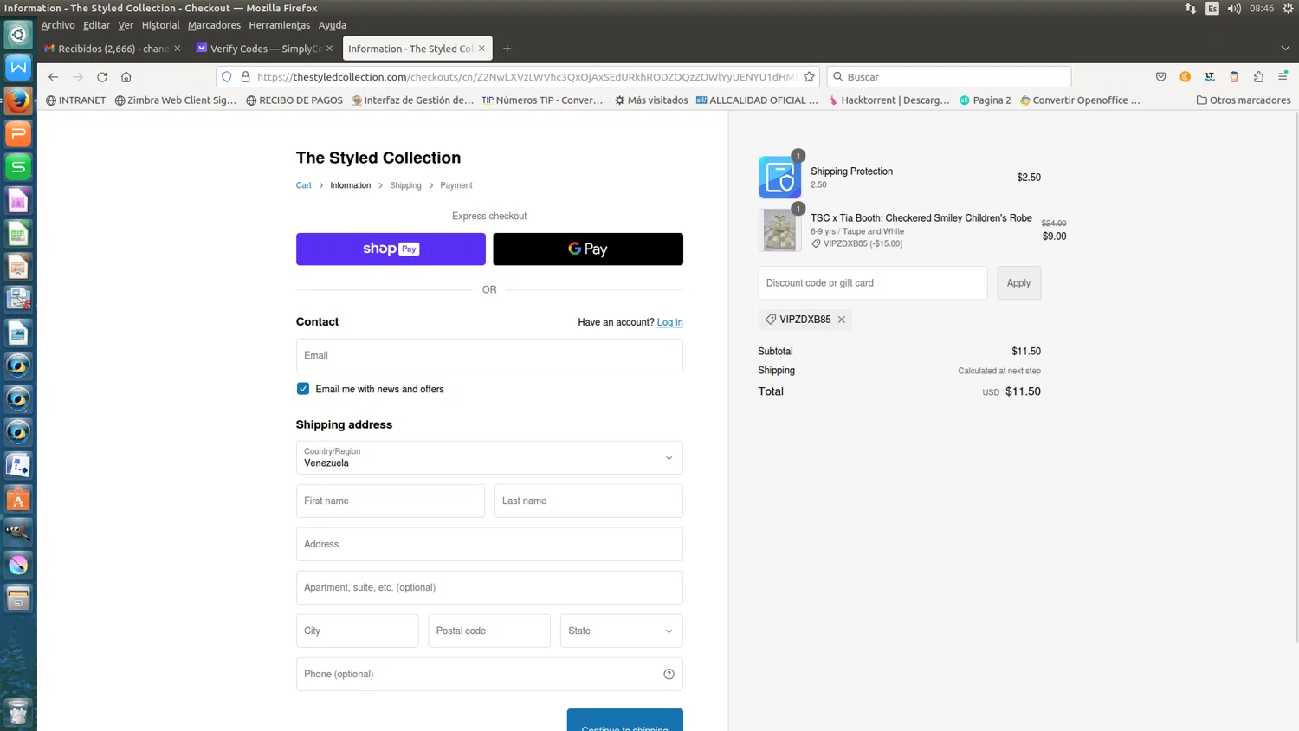The width and height of the screenshot is (1299, 731).
Task: Open the Country/Region dropdown
Action: click(x=489, y=457)
